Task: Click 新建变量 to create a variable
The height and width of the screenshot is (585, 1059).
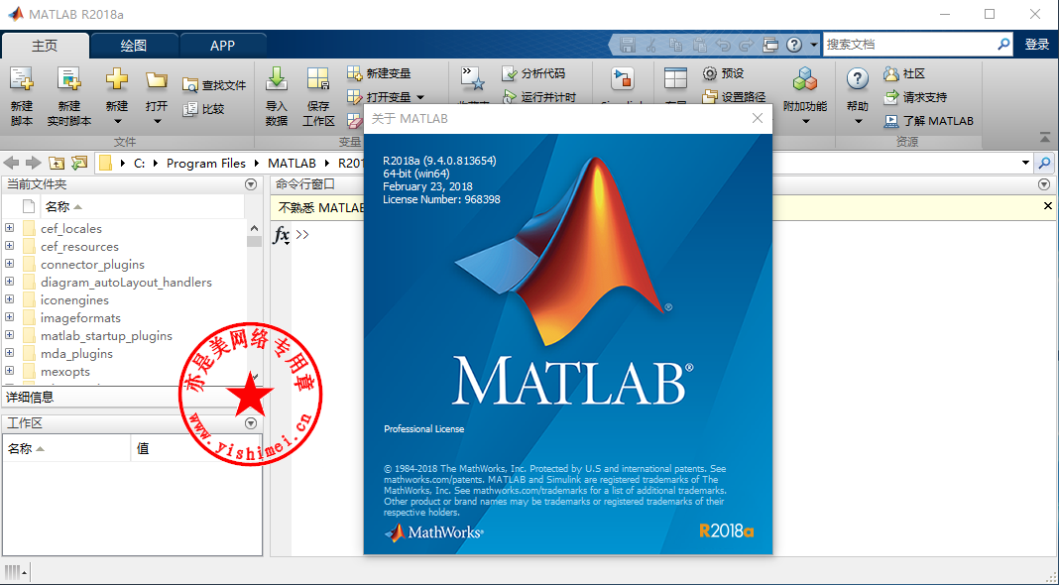Action: pos(379,73)
